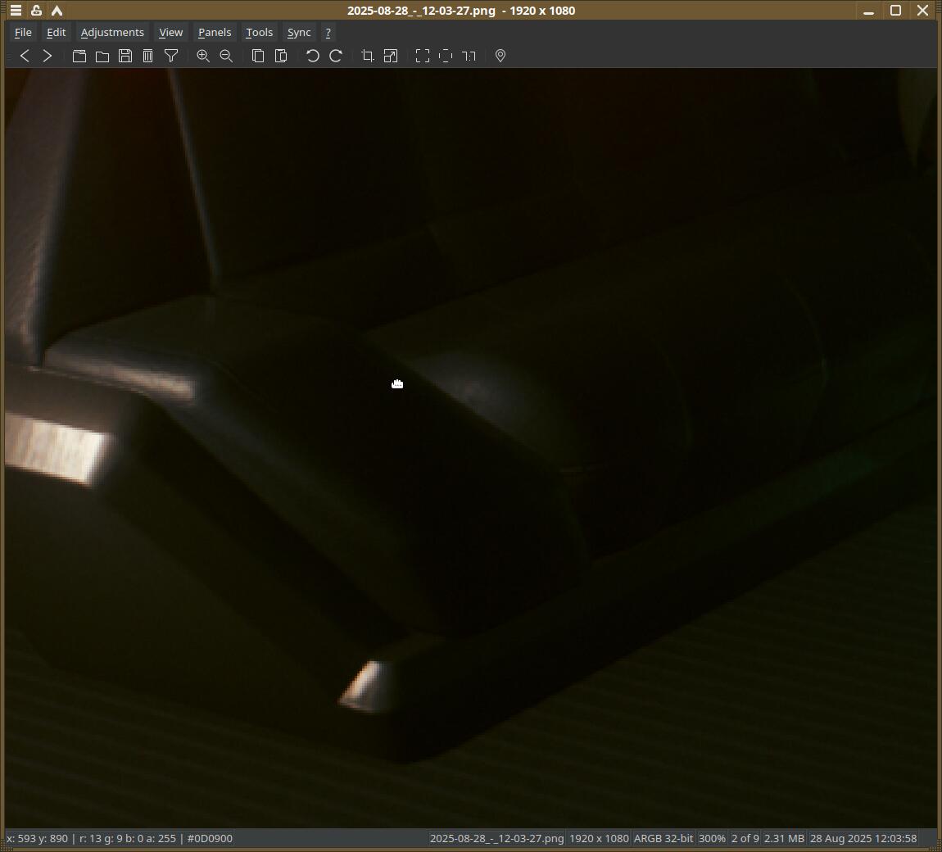Image resolution: width=942 pixels, height=852 pixels.
Task: Click the ARGB 32-bit format label
Action: tap(663, 838)
